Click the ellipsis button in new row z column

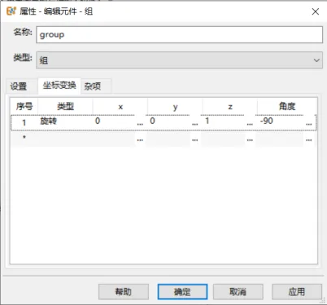(250, 139)
